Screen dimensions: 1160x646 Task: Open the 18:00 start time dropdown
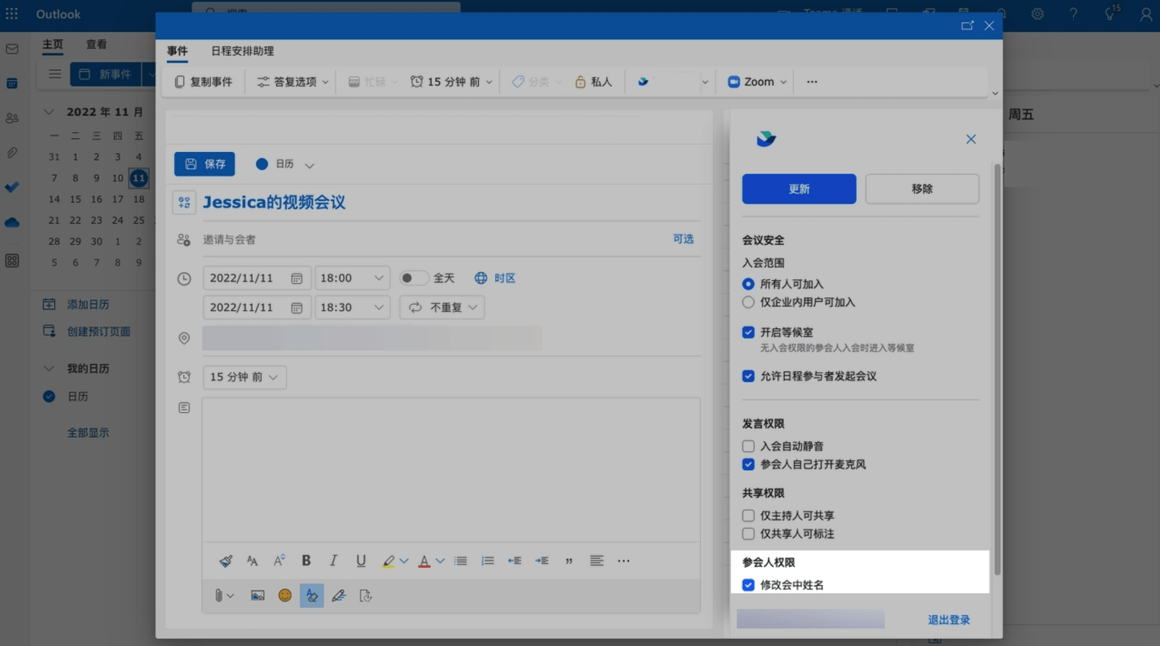click(352, 278)
